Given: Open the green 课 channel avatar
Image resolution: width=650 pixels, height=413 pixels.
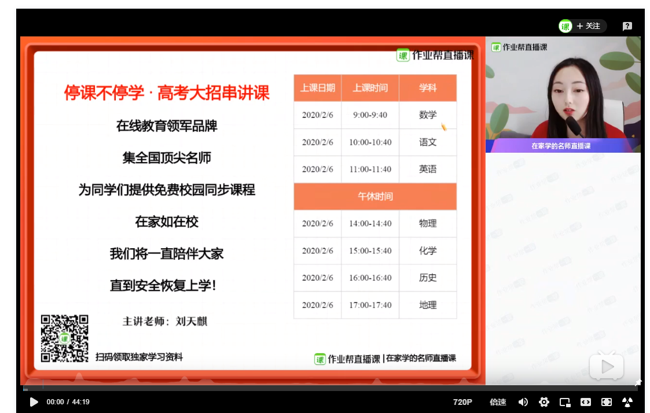Looking at the screenshot, I should (565, 26).
